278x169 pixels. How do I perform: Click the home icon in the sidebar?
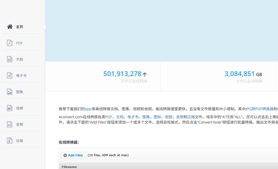[x=10, y=27]
